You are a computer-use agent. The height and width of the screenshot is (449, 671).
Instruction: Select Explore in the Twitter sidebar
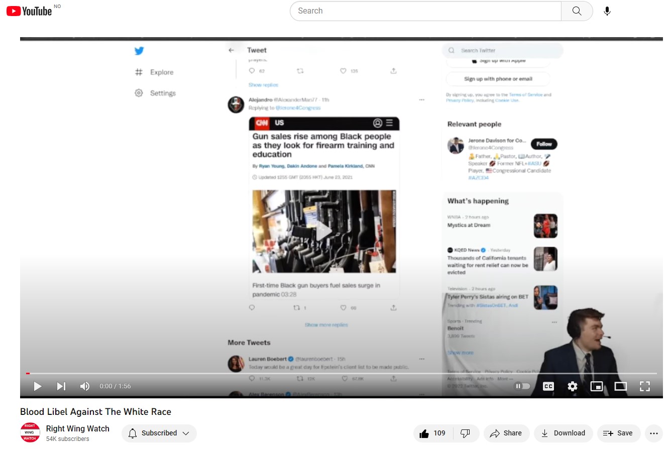[x=154, y=72]
